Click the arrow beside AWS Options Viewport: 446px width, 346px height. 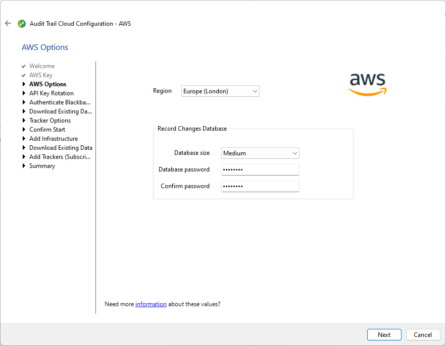(x=24, y=84)
